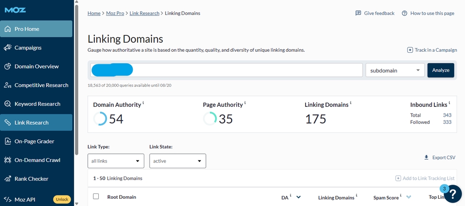Click the 343 total inbound links value

pyautogui.click(x=447, y=115)
